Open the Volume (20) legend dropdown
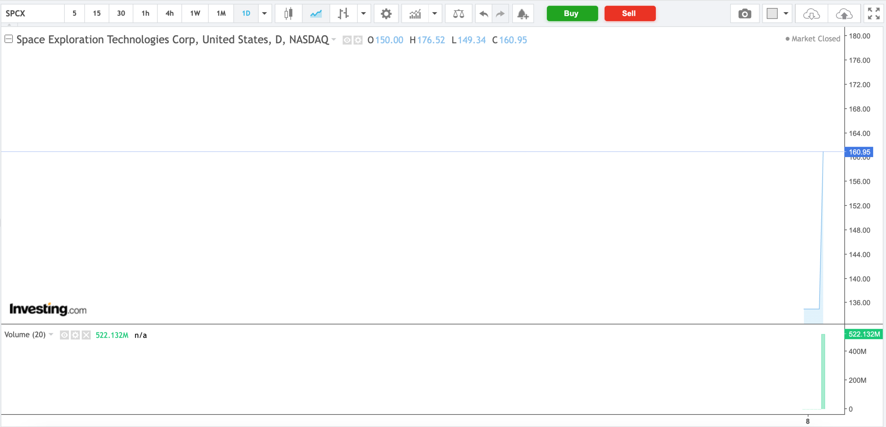 pos(51,334)
